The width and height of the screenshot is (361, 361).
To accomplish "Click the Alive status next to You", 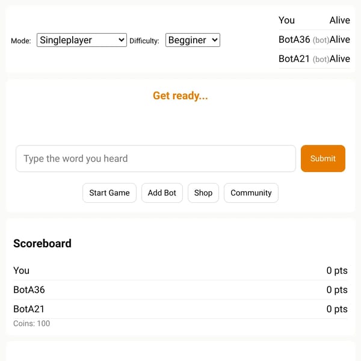I will pyautogui.click(x=340, y=20).
